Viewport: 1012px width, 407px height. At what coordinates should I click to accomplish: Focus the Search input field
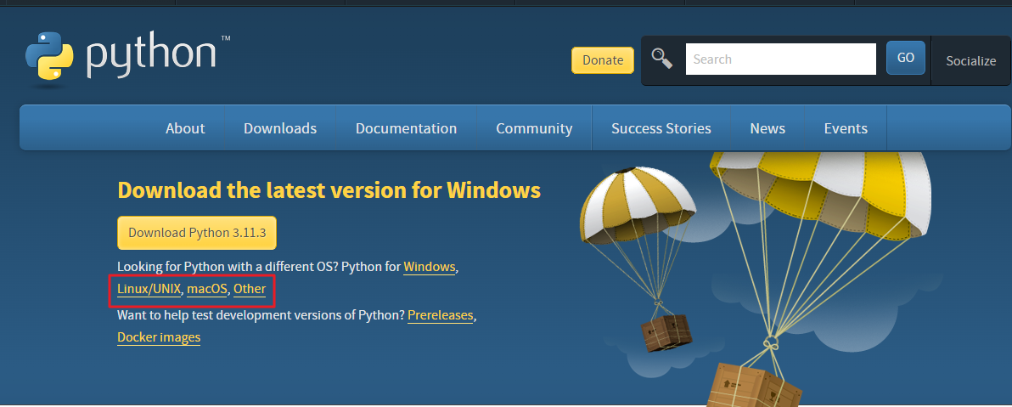(780, 59)
